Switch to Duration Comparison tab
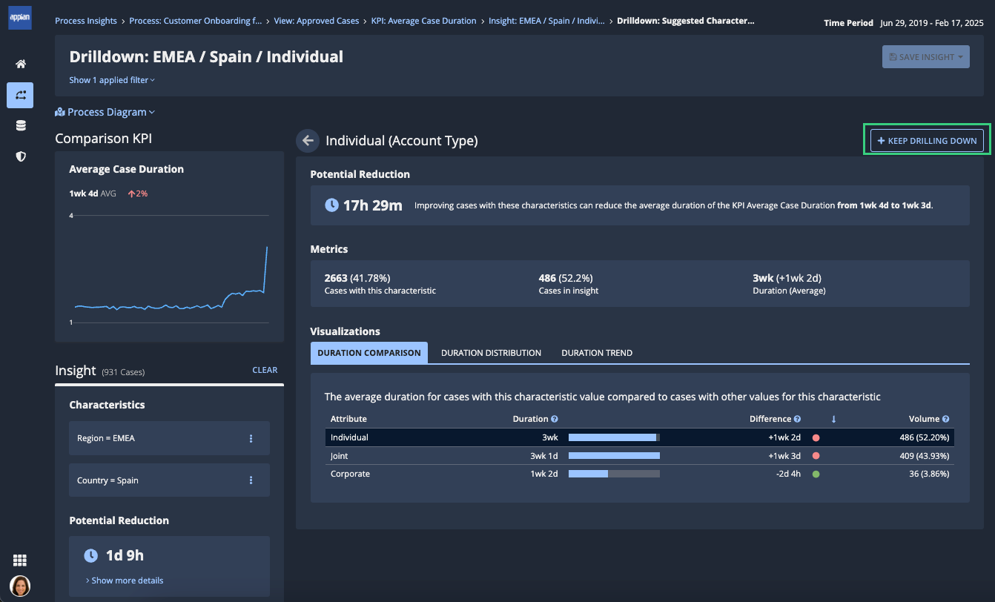The height and width of the screenshot is (602, 995). (369, 353)
